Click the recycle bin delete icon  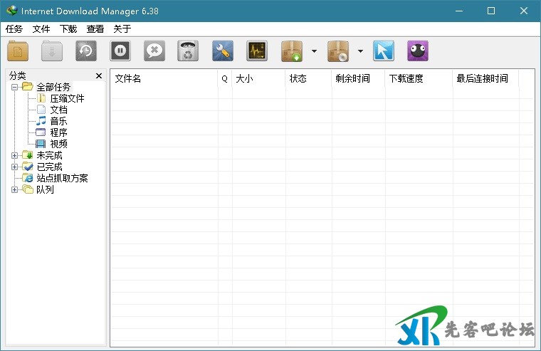click(188, 51)
